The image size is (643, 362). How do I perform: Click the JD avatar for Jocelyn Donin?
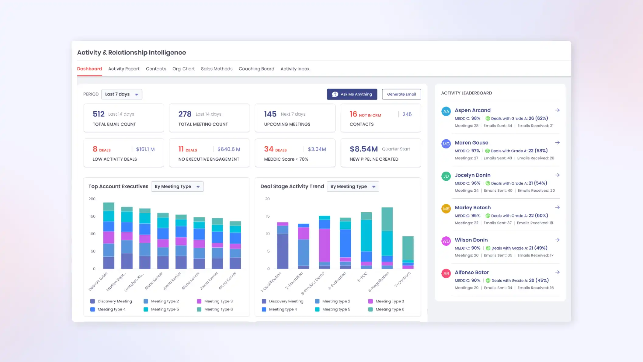(446, 176)
